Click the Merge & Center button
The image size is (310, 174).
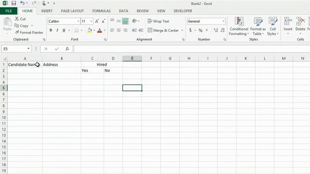(163, 30)
